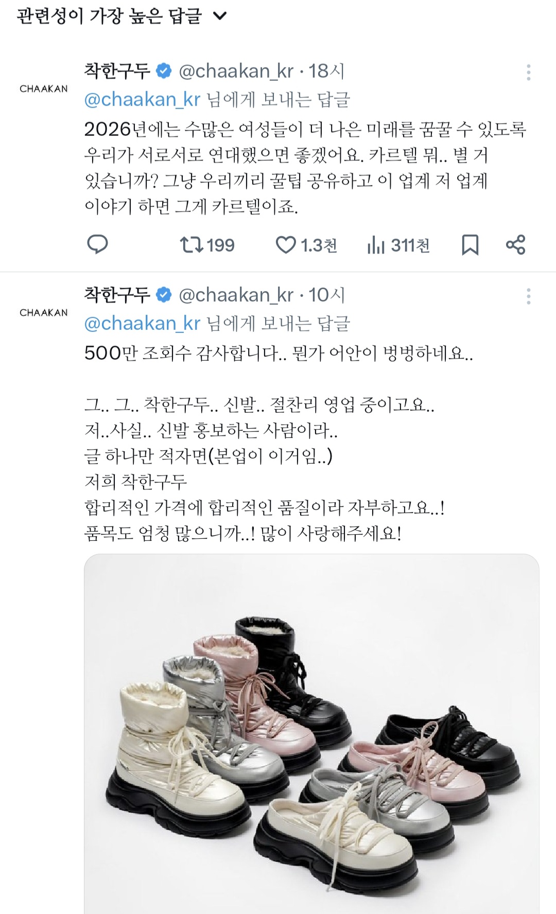Open 착한구두 display name on second tweet
The image size is (556, 914).
pyautogui.click(x=117, y=295)
